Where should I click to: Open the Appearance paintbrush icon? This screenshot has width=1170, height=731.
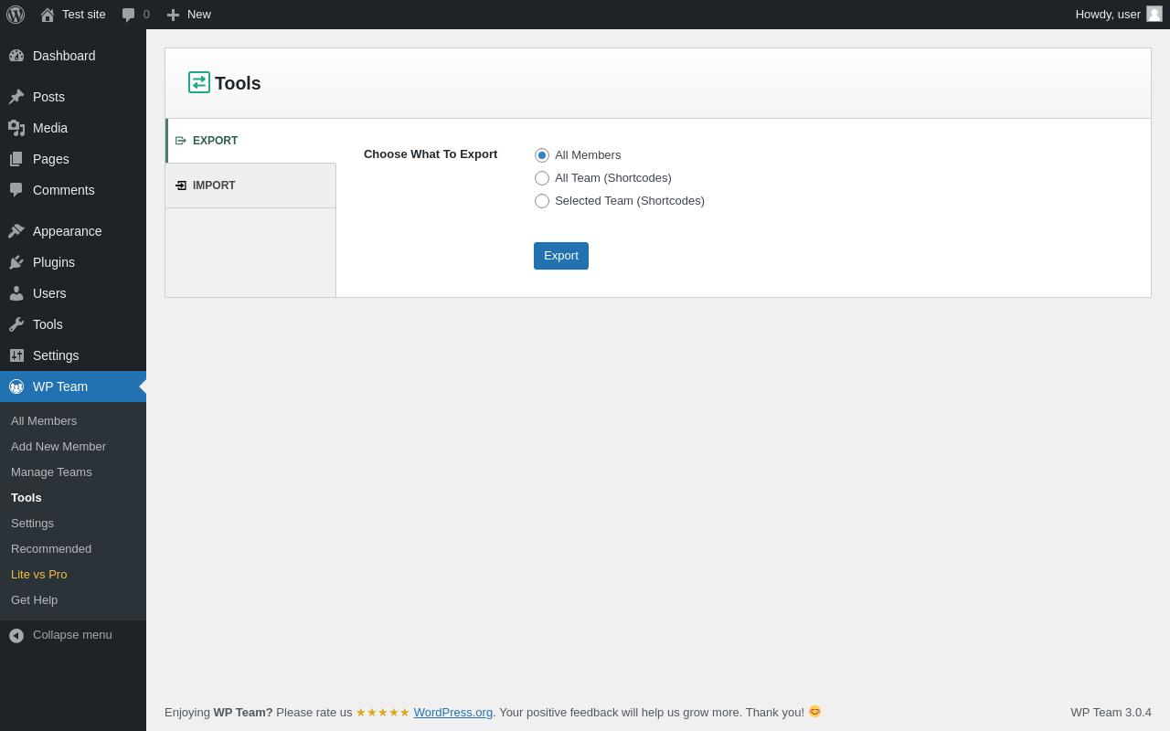[16, 231]
